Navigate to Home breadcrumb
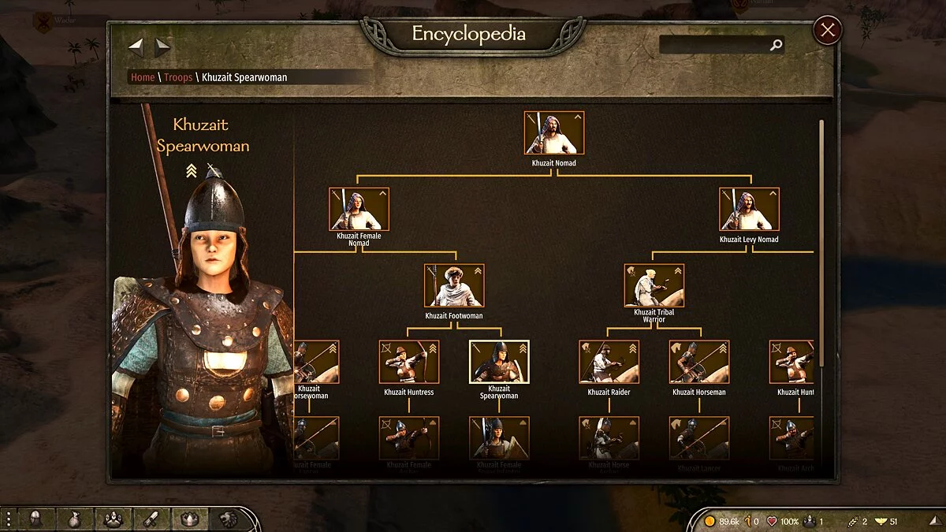The width and height of the screenshot is (946, 532). [x=143, y=77]
